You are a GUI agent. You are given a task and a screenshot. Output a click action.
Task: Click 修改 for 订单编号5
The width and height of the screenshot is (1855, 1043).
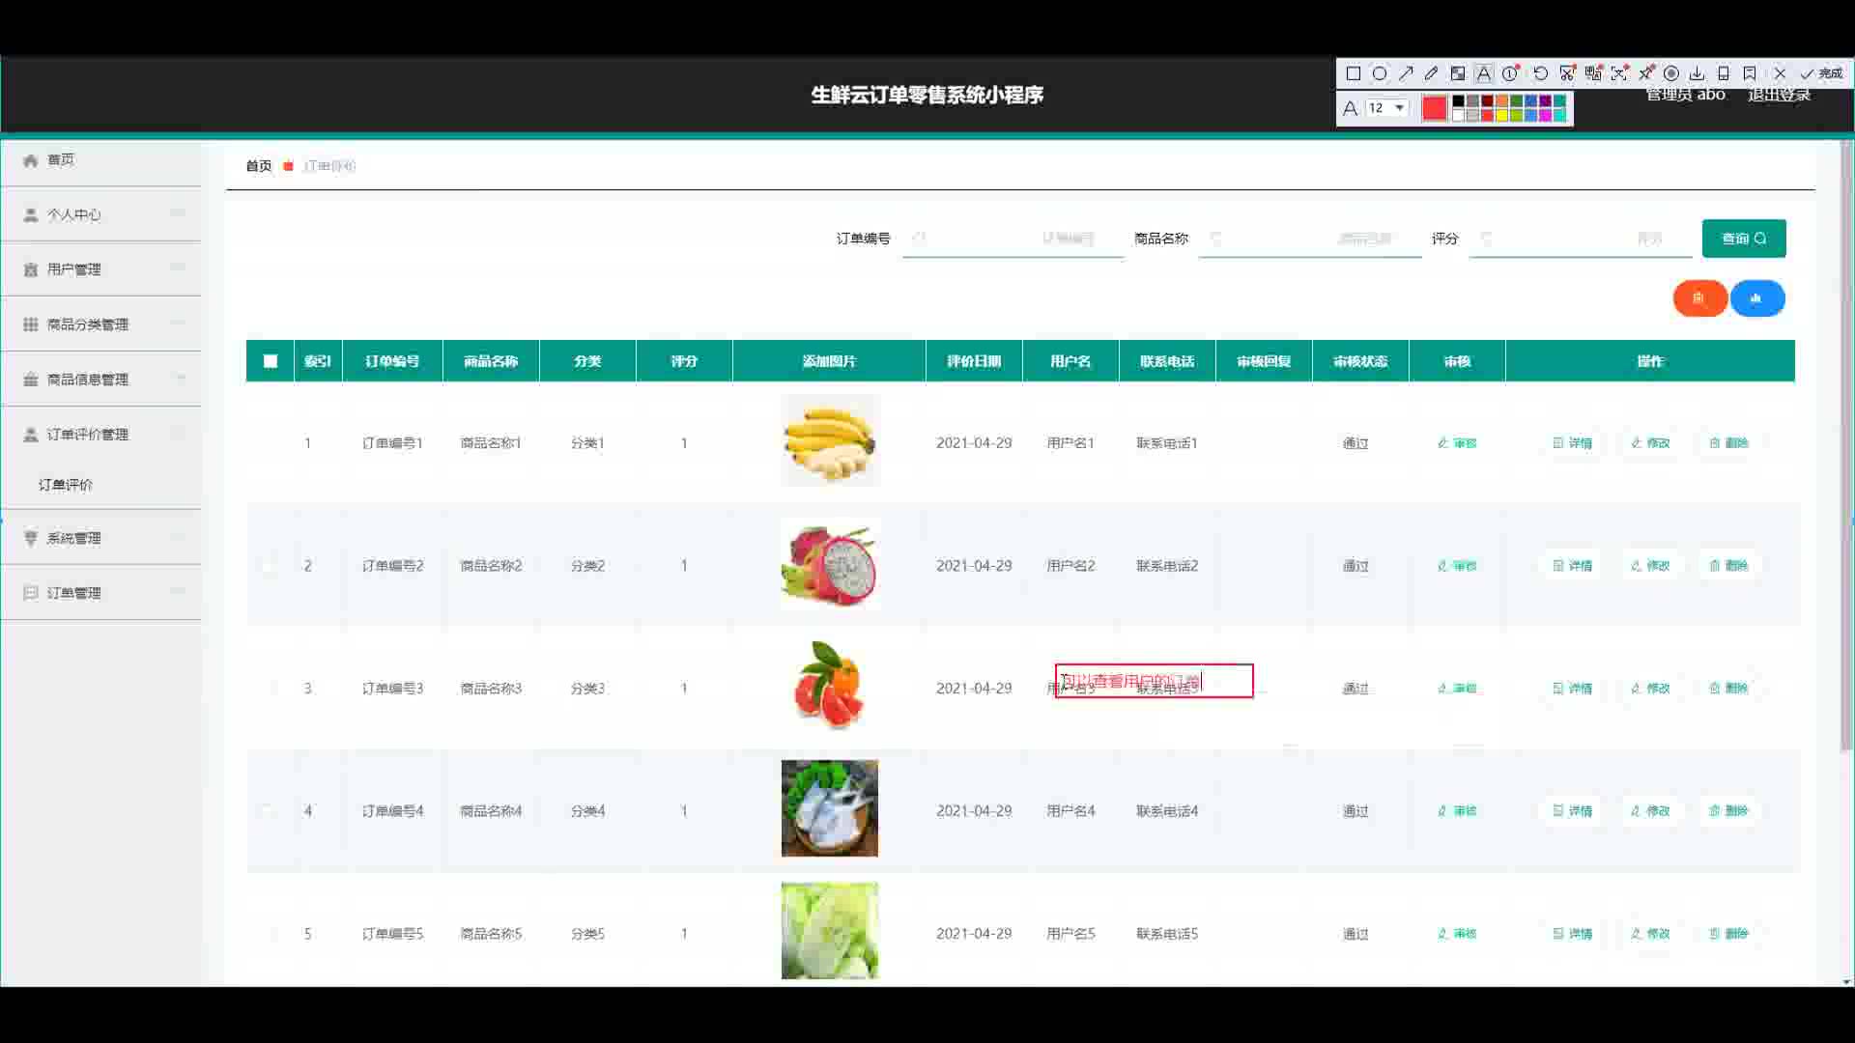[1650, 934]
